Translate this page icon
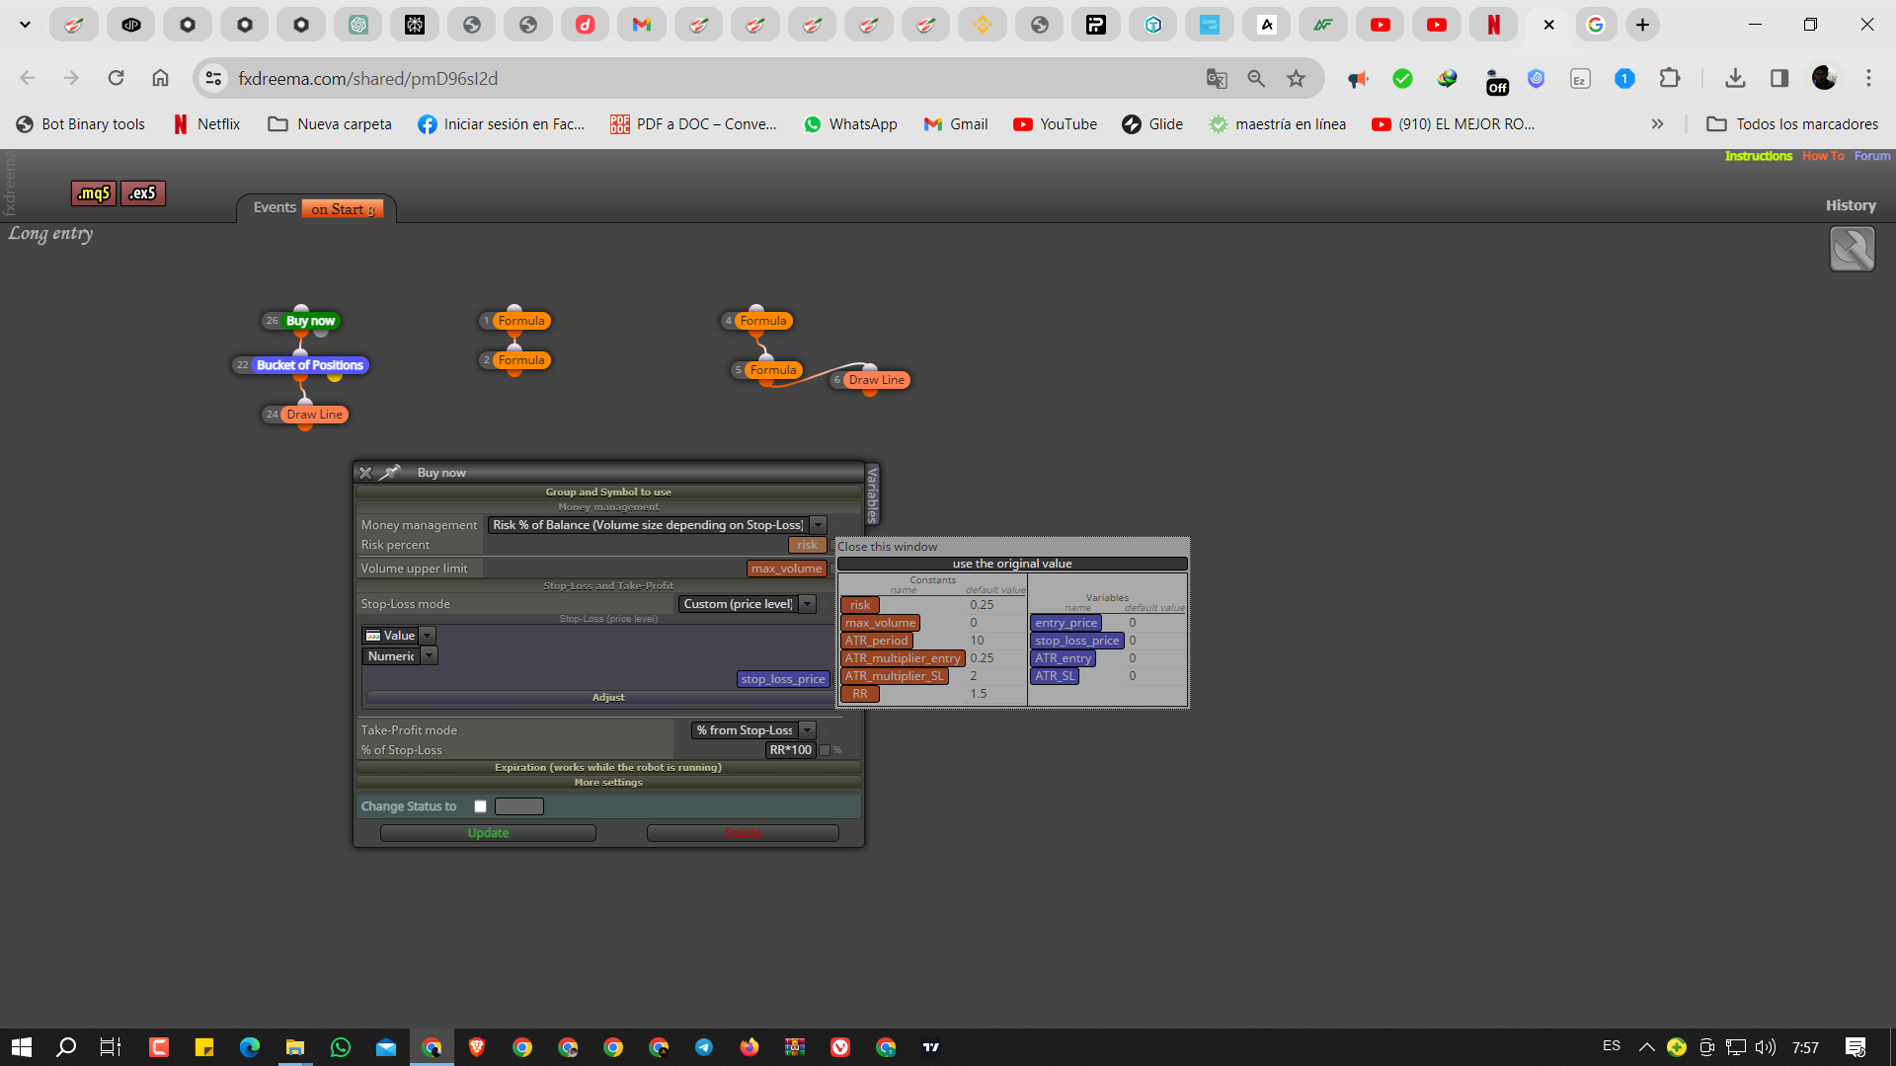Screen dimensions: 1896x1066 point(1217,78)
